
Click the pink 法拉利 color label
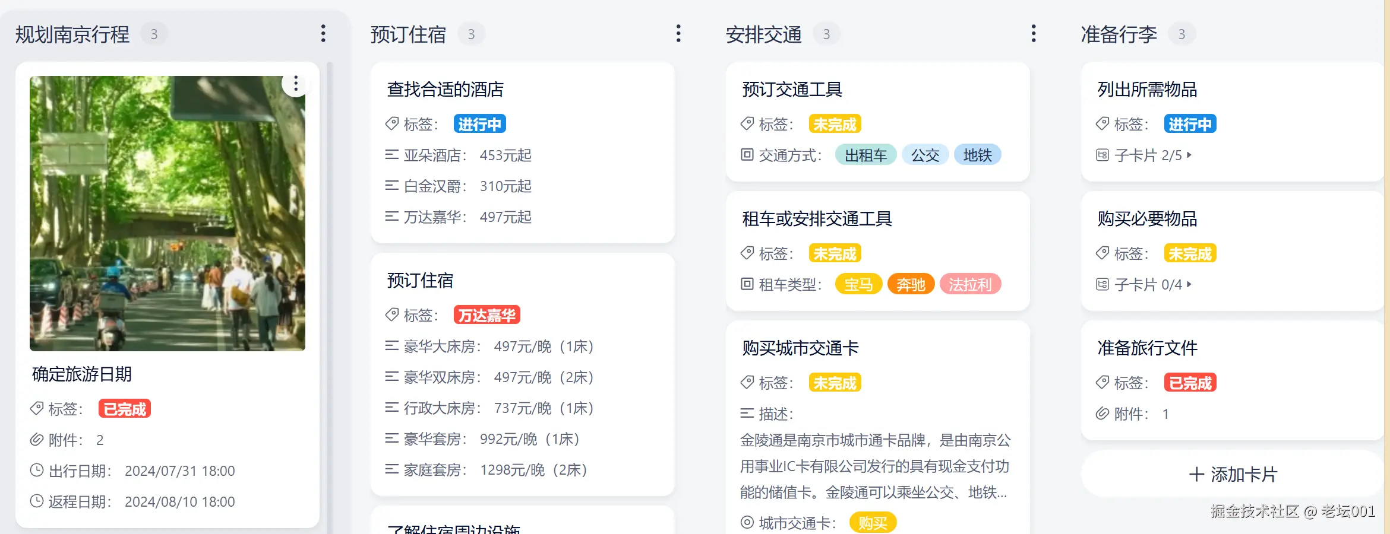coord(971,284)
